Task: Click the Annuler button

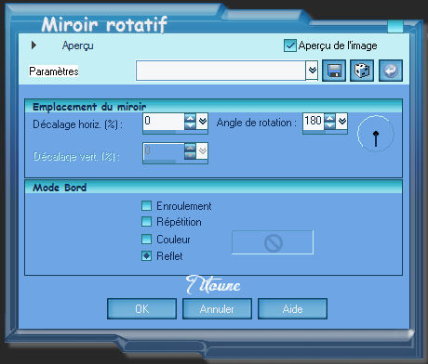Action: [217, 308]
